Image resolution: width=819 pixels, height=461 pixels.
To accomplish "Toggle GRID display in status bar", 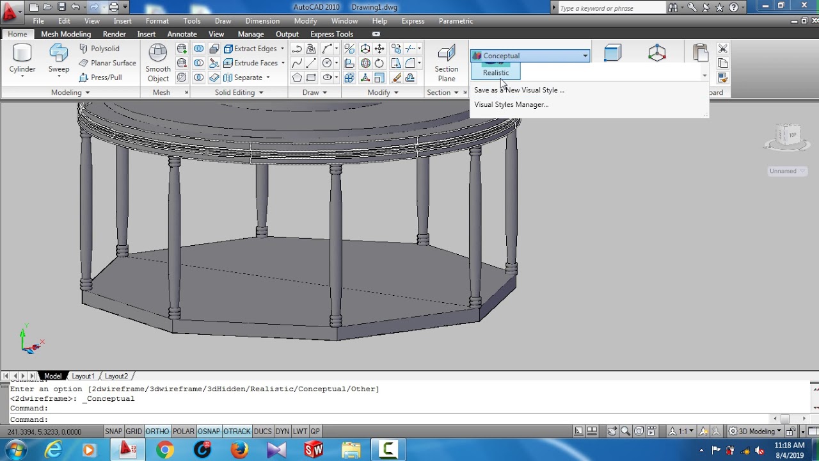I will pyautogui.click(x=134, y=432).
